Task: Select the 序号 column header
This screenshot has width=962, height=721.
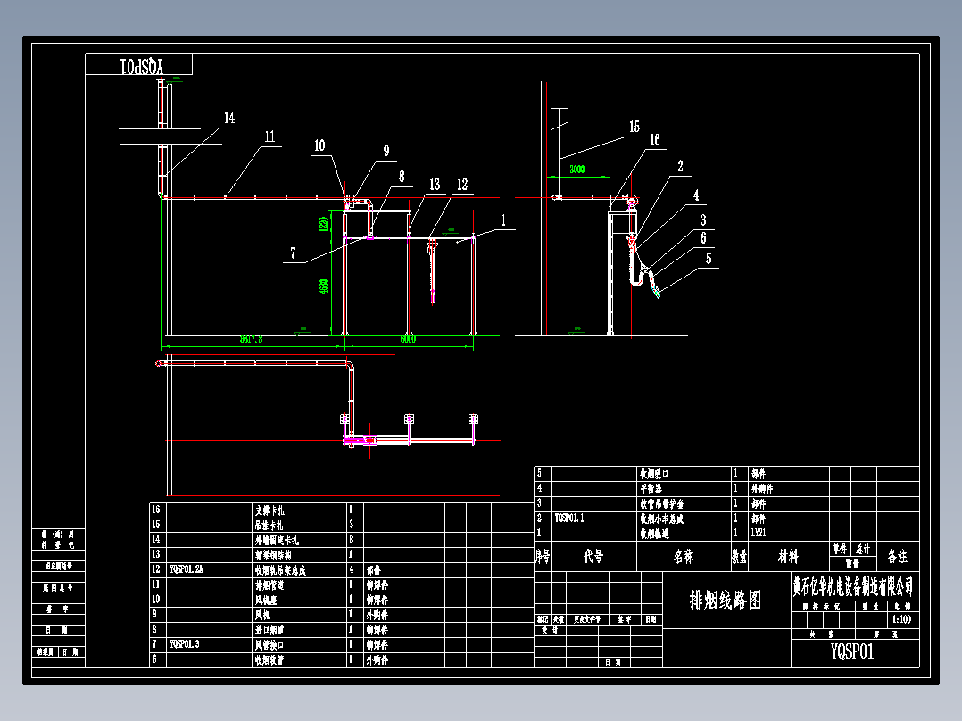Action: click(x=543, y=557)
